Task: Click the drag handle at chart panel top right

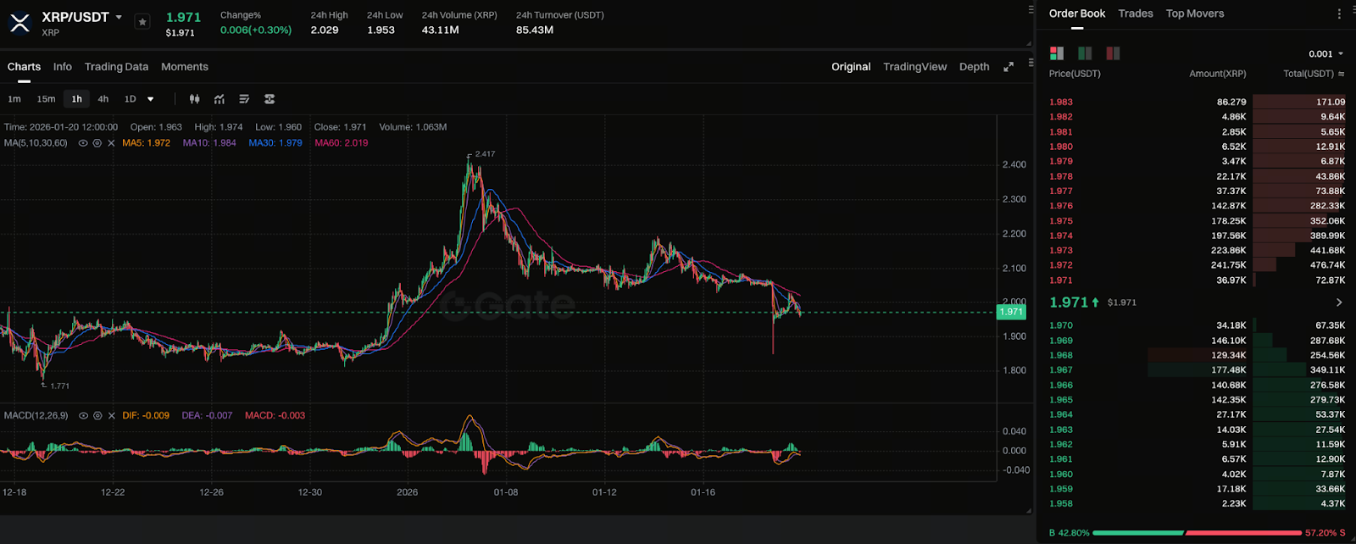Action: point(1031,9)
